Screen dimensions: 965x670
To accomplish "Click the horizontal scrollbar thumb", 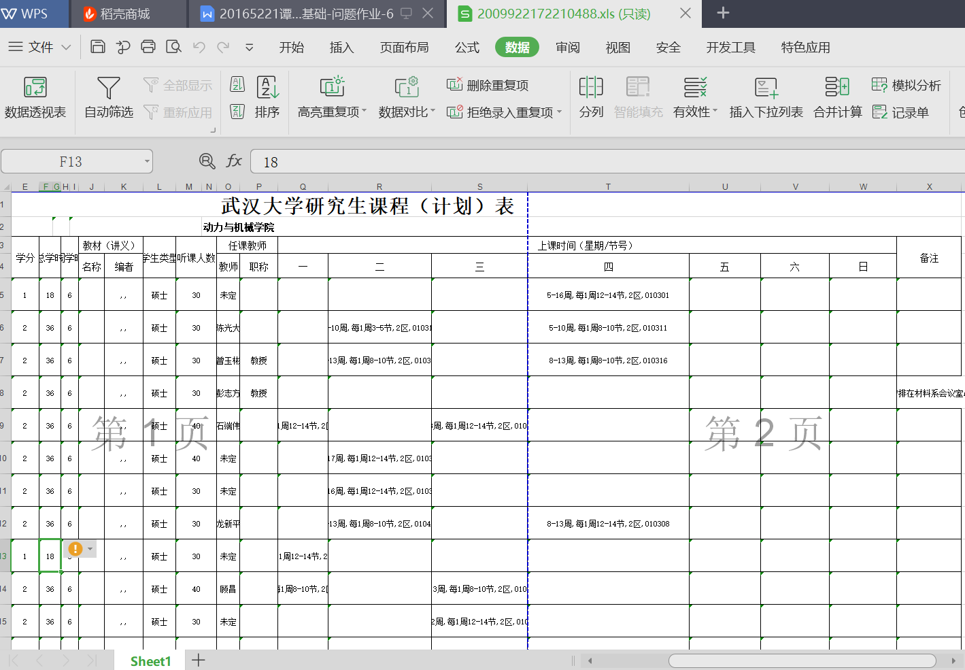I will pyautogui.click(x=802, y=660).
